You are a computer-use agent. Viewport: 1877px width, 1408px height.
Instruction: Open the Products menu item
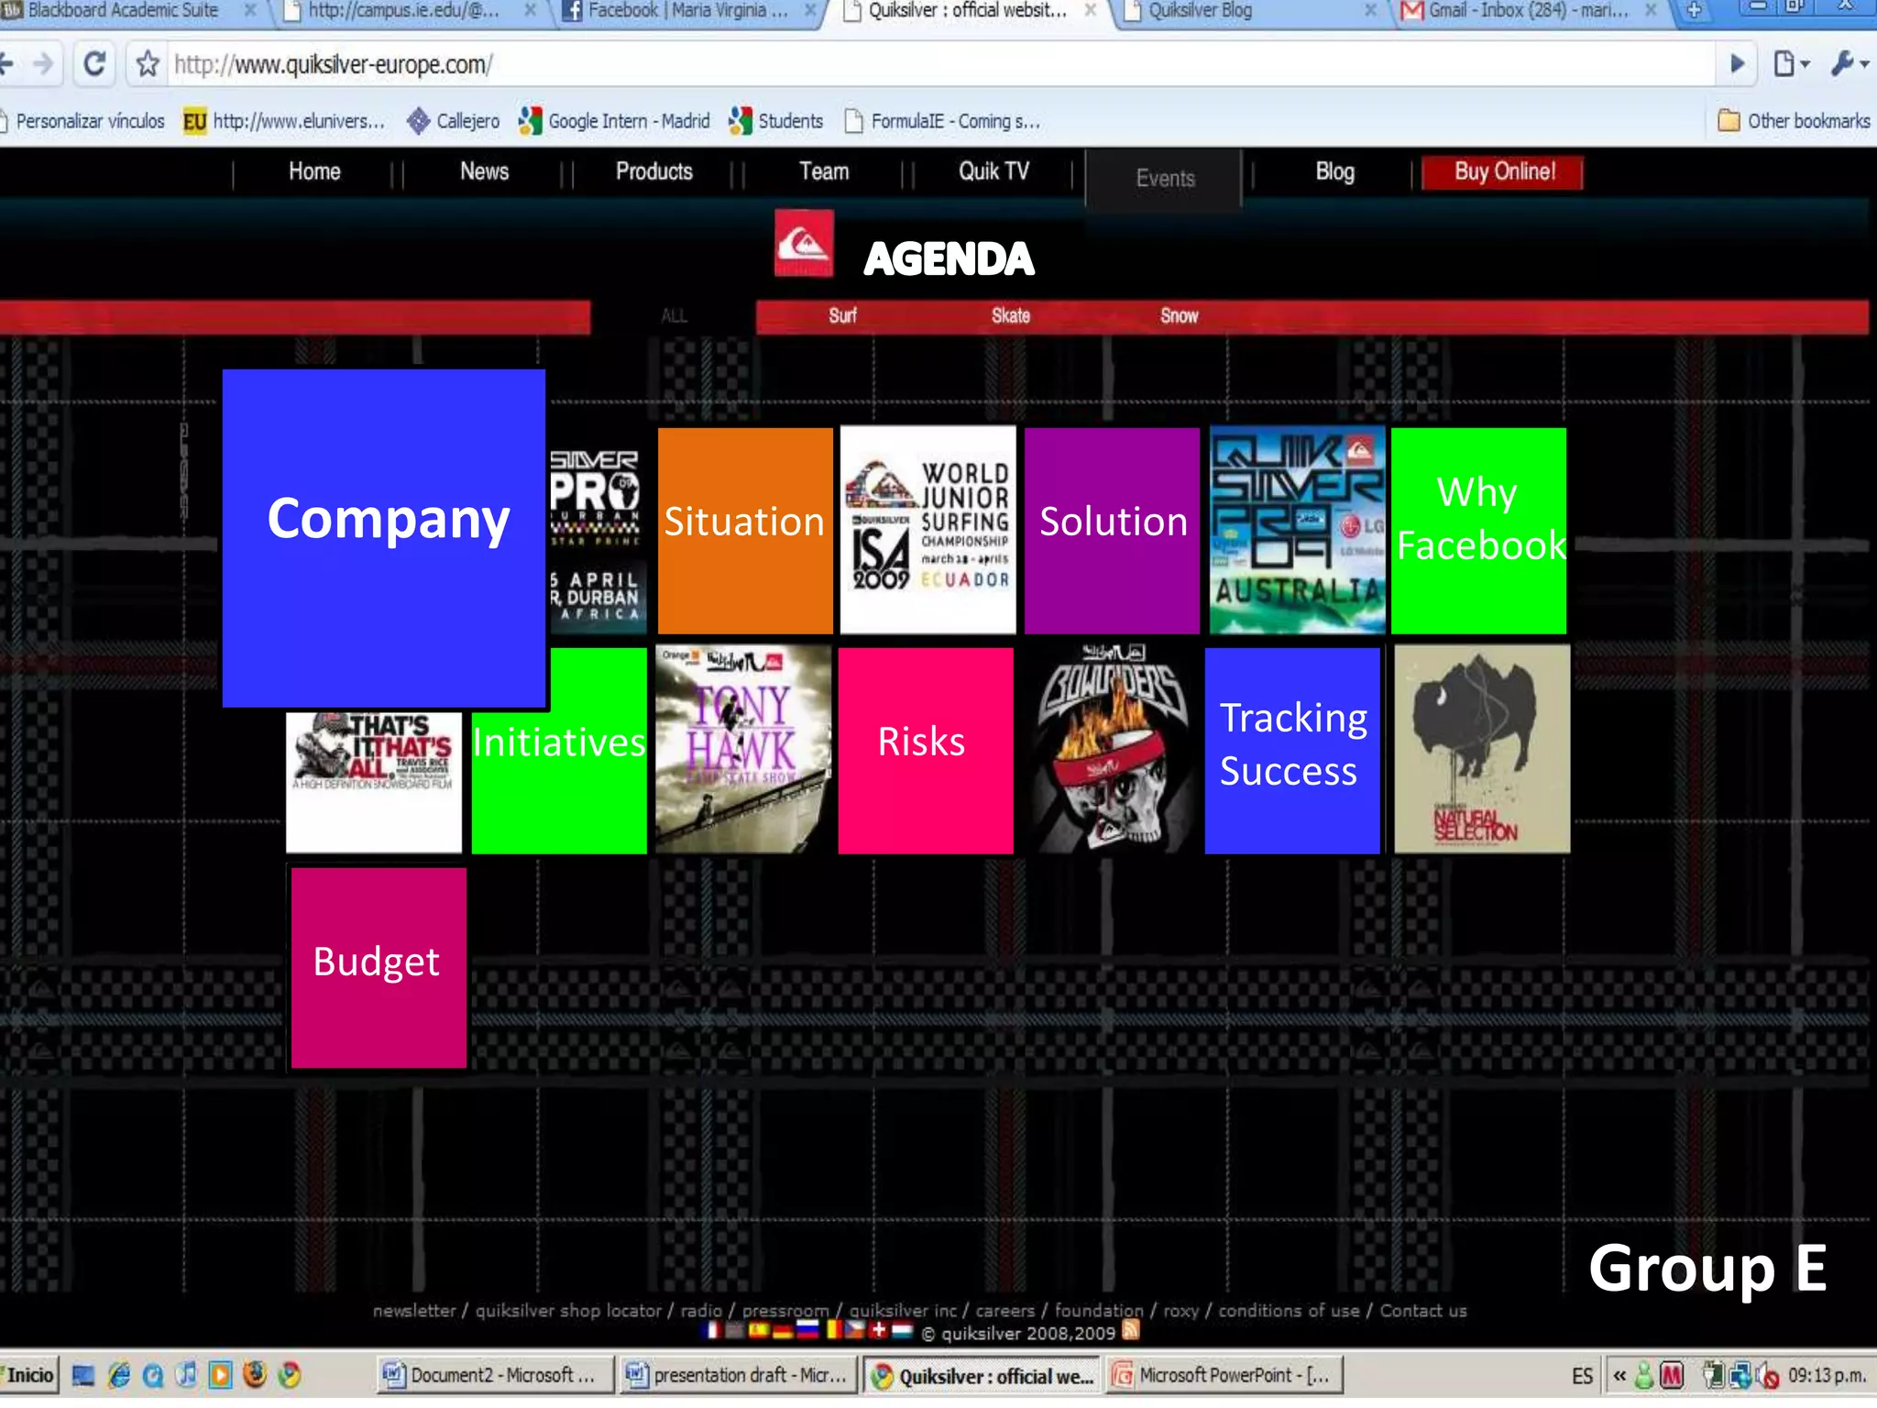pos(653,171)
